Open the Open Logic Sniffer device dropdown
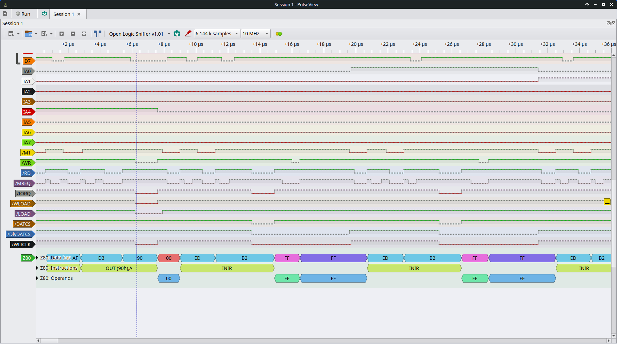The width and height of the screenshot is (617, 344). (x=139, y=34)
